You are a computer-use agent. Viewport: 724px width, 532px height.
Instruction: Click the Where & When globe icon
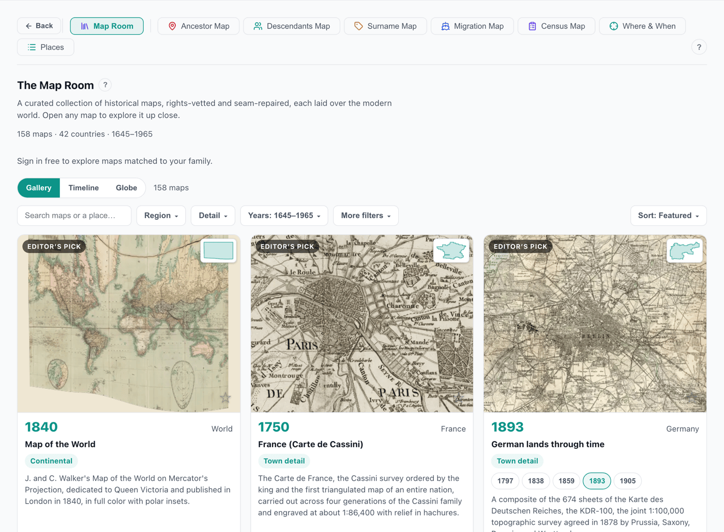click(x=613, y=26)
